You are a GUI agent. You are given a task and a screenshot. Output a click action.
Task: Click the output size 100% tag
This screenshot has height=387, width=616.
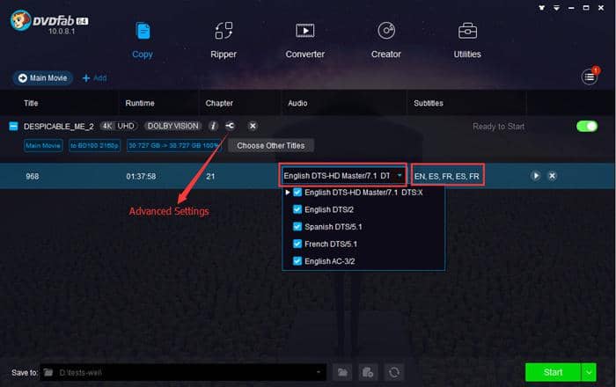coord(173,146)
